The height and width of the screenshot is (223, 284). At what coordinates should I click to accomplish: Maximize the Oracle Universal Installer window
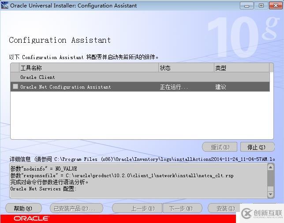tap(261, 6)
